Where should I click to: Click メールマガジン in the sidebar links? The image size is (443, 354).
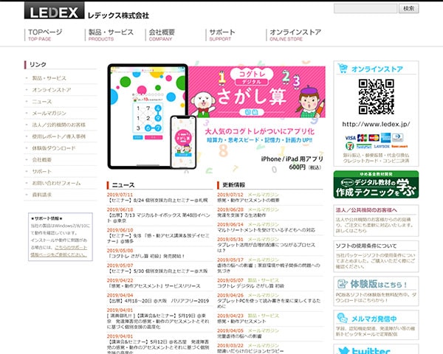click(x=49, y=113)
